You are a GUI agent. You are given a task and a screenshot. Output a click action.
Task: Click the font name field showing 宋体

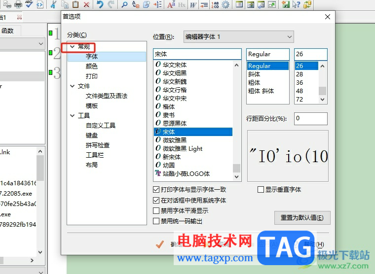pyautogui.click(x=197, y=54)
